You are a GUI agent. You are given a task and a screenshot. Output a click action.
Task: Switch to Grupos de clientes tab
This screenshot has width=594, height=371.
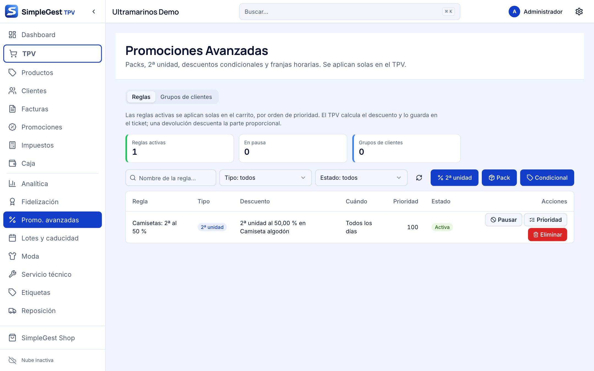(x=186, y=97)
